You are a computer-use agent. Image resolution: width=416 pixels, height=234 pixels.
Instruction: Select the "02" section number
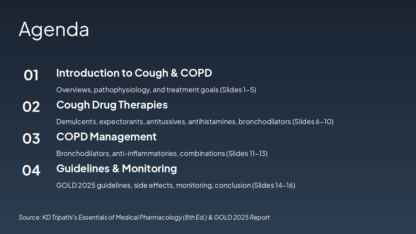coord(31,107)
